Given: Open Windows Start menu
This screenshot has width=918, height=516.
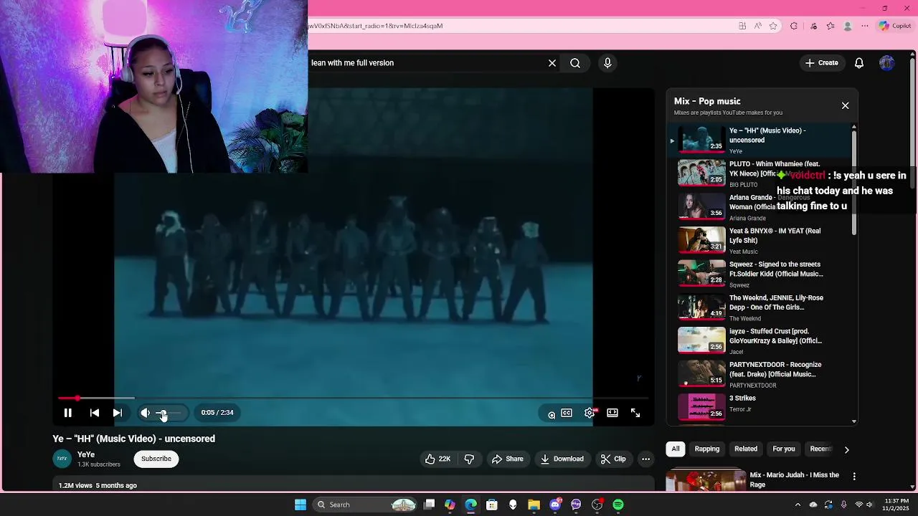Looking at the screenshot, I should pos(301,505).
